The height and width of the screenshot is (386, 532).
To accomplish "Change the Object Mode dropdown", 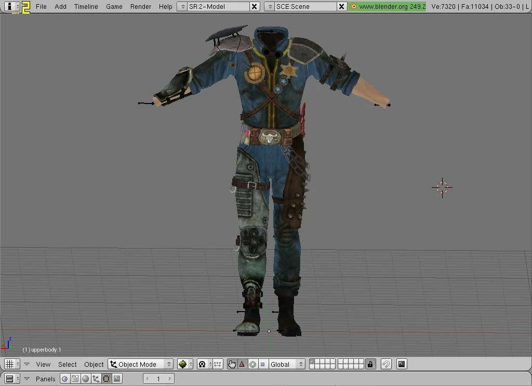I will [140, 364].
